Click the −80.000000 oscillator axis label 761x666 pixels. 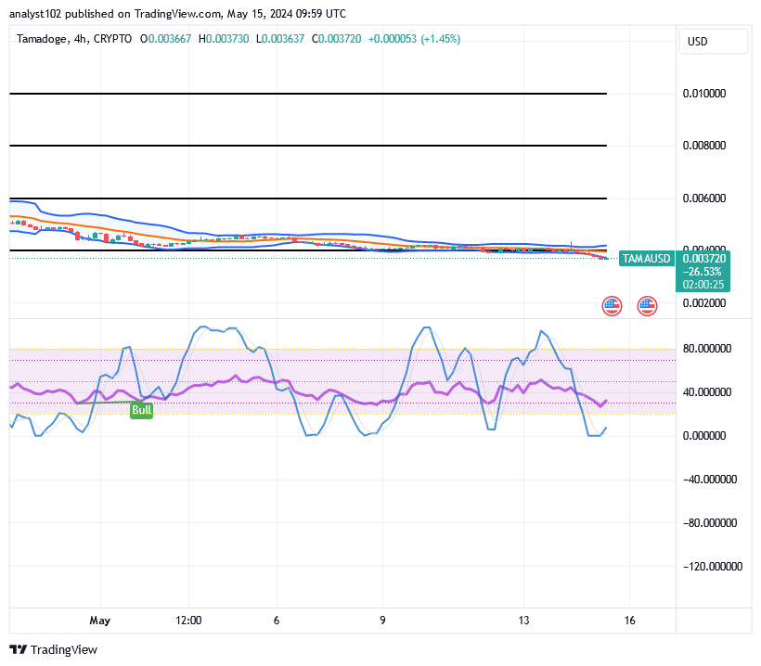pos(710,523)
